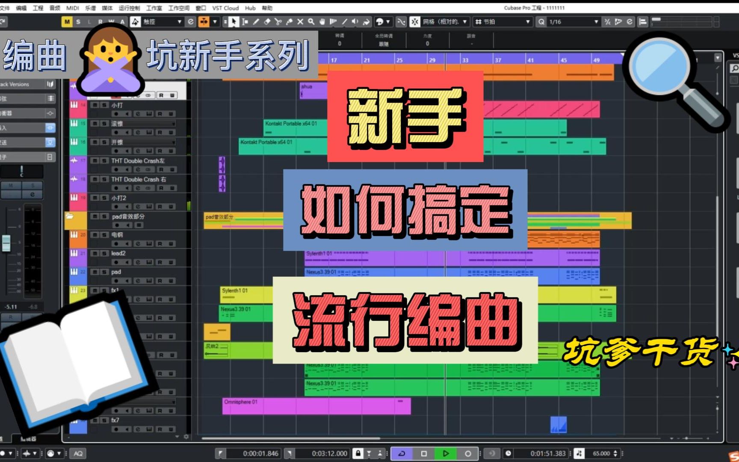Open the MIDI menu
This screenshot has width=739, height=462.
[x=72, y=8]
